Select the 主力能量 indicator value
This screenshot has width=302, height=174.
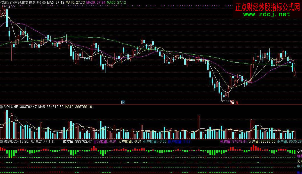click(105, 141)
